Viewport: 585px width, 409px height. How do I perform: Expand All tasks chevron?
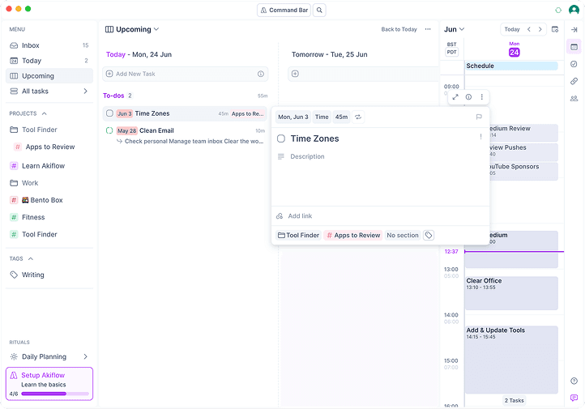(x=85, y=91)
